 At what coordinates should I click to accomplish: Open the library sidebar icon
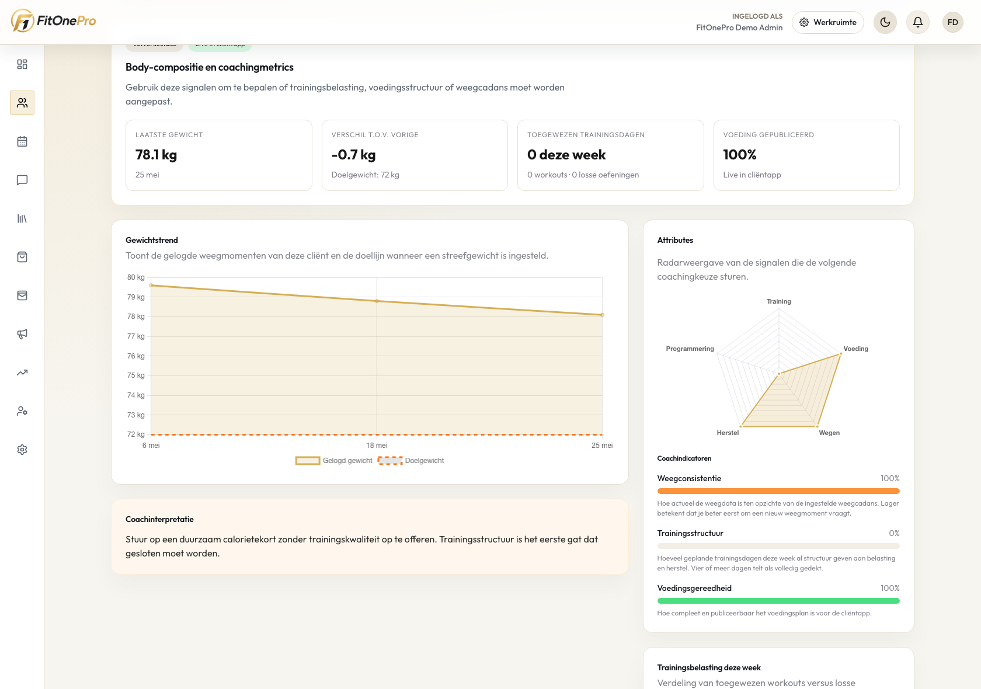pos(22,218)
